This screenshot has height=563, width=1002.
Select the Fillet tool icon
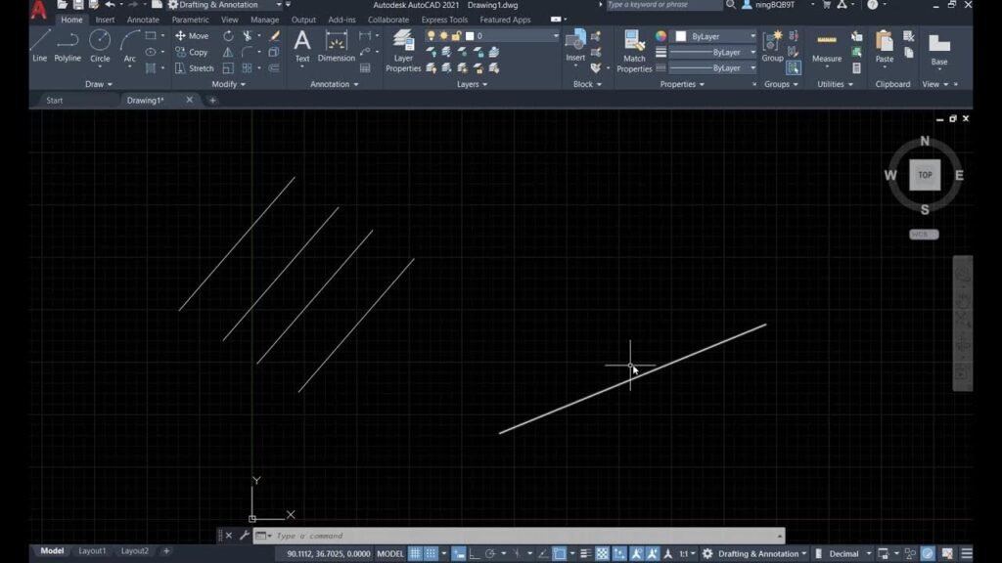[x=248, y=52]
